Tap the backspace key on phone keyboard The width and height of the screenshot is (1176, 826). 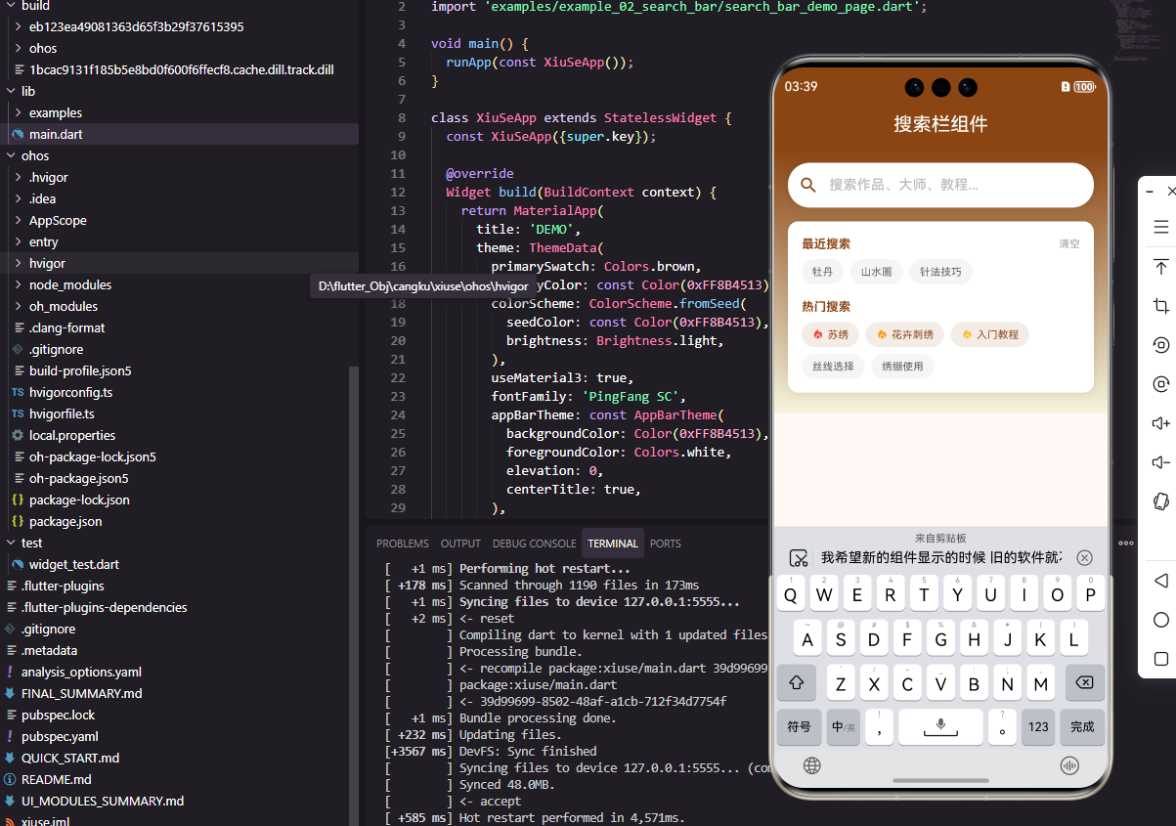[1083, 682]
